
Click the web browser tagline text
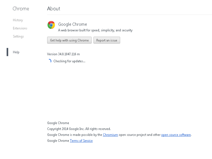(95, 30)
